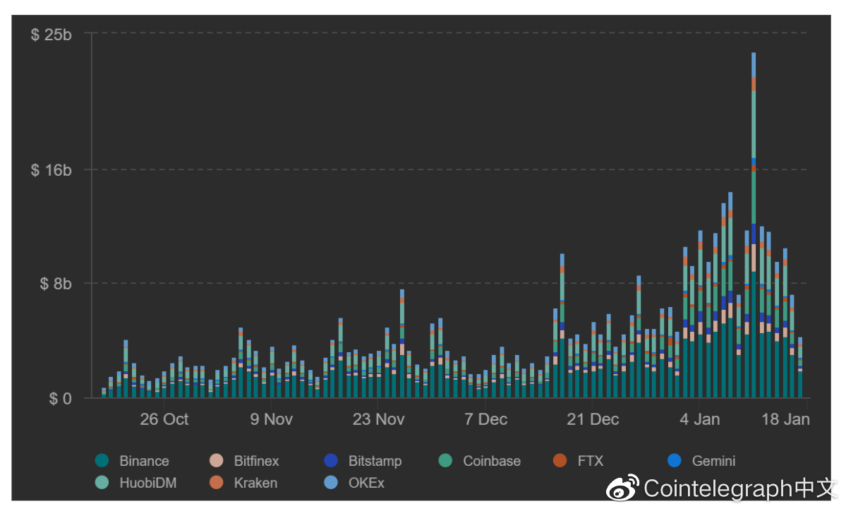Toggle the Bitfinex series label
Screen dimensions: 846x511
(x=256, y=462)
